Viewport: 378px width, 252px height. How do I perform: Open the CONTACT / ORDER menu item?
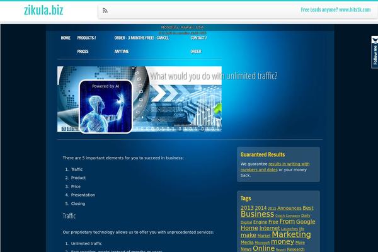pos(198,45)
